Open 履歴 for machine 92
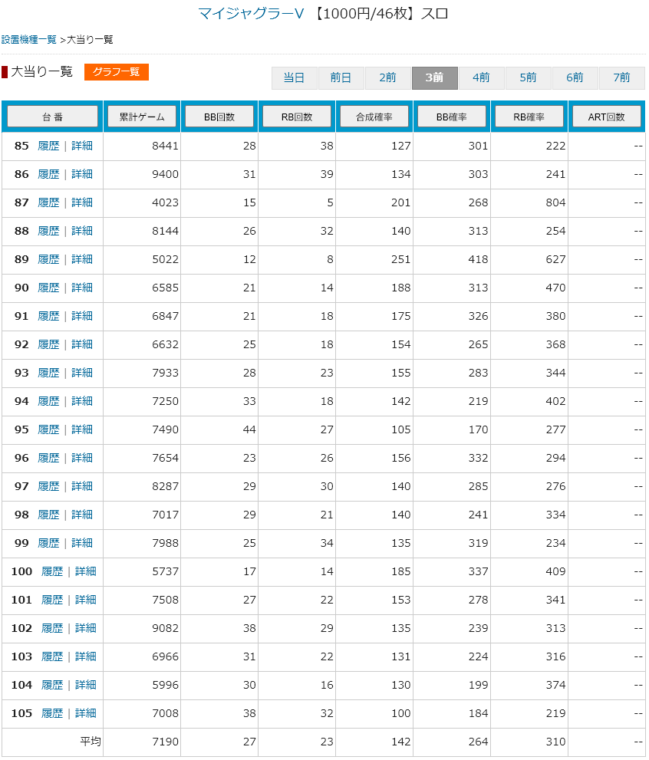 [48, 344]
